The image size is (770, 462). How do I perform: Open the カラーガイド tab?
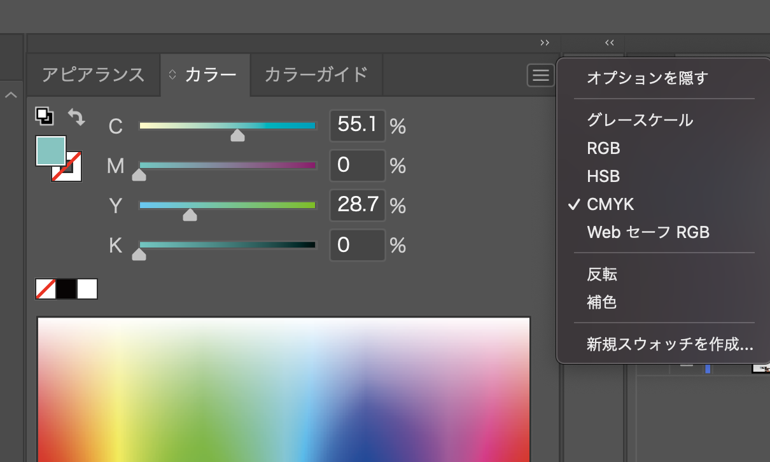(x=316, y=75)
